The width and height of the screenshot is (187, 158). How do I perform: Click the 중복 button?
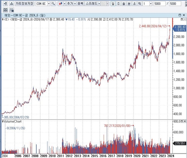[80, 4]
